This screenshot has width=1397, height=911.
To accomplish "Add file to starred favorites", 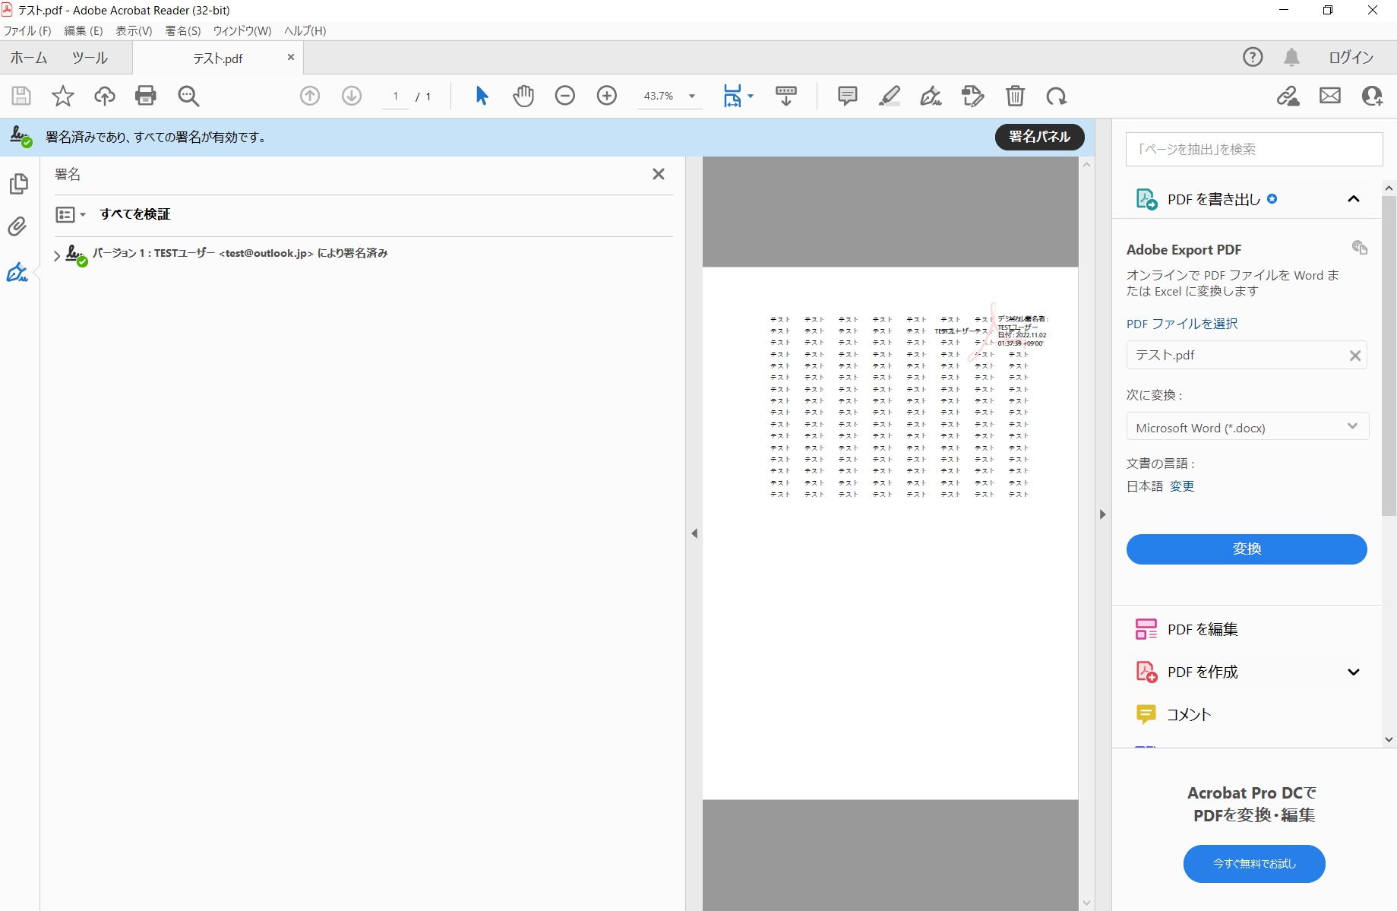I will 63,96.
